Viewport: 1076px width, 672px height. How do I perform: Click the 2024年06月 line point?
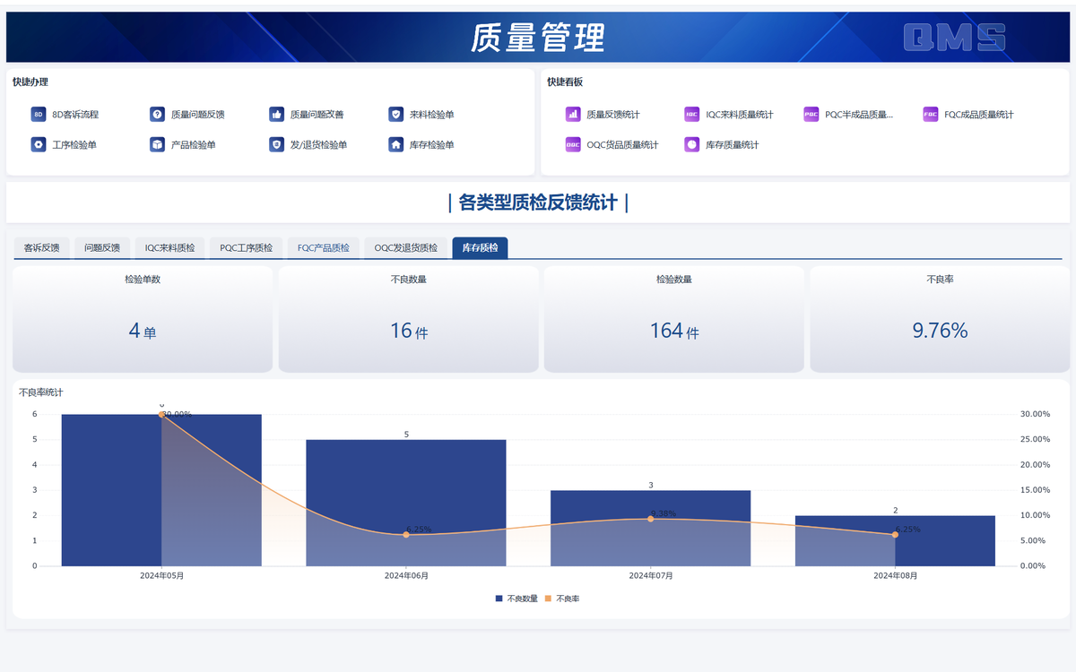coord(406,535)
